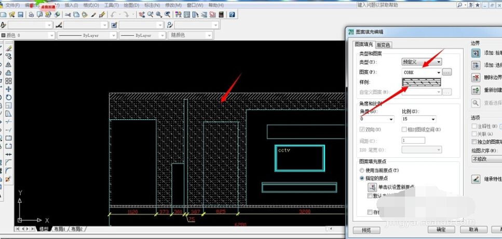The image size is (502, 239).
Task: Open the Pattern dropdown showing CORK
Action: 422,72
